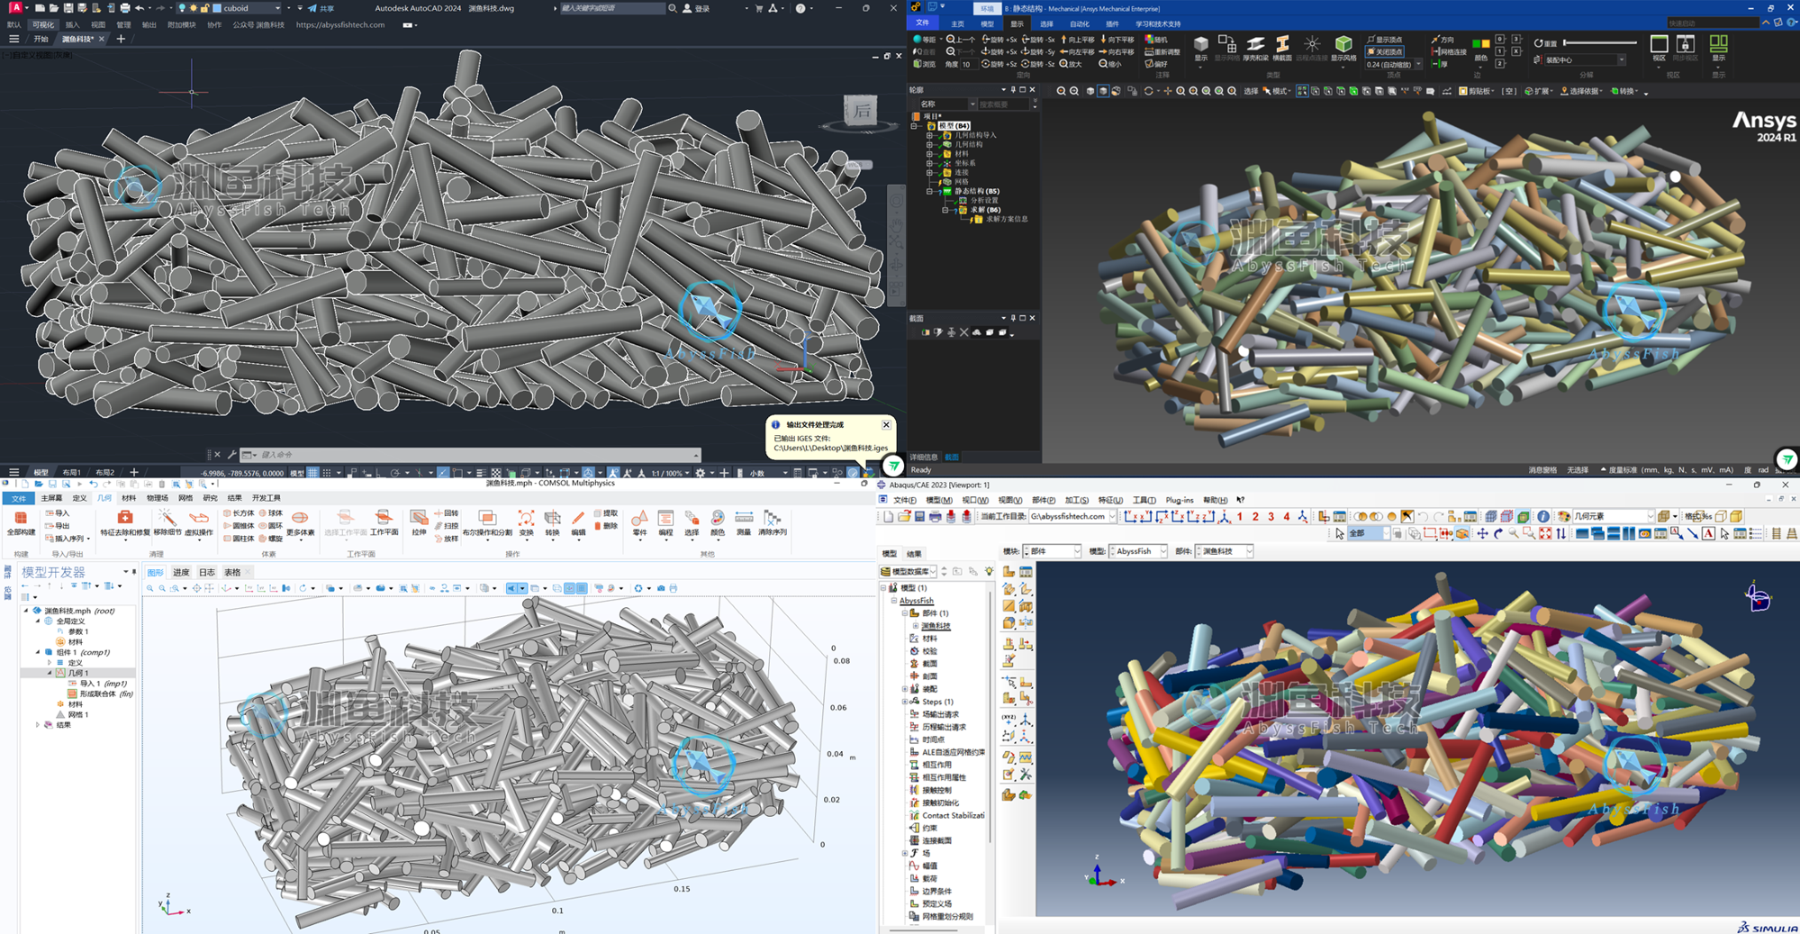Toggle Ansys Thick option in edge group

[x=1440, y=64]
